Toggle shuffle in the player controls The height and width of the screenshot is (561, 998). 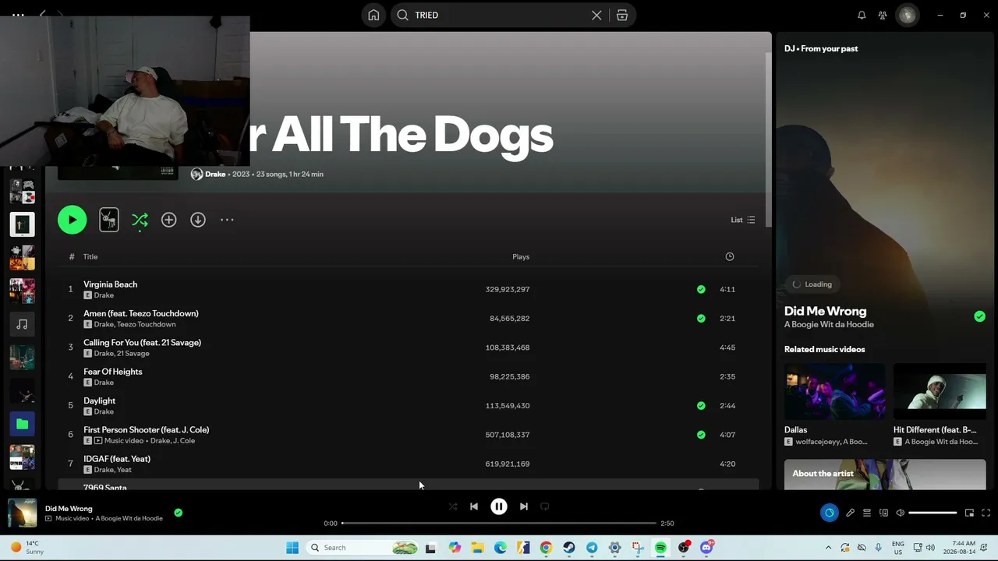(453, 506)
